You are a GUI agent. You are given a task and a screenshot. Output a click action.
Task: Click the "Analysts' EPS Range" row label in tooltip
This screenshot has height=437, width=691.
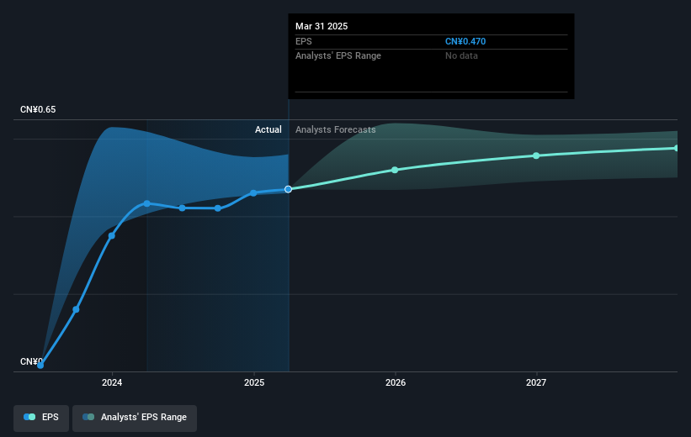coord(338,56)
